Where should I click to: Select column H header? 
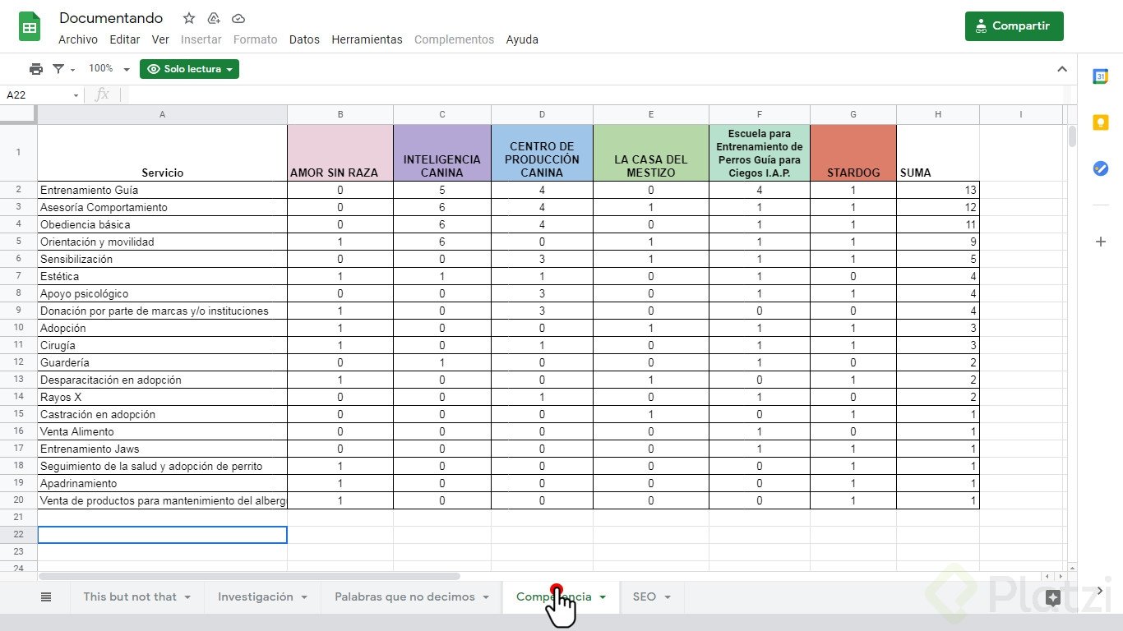[x=938, y=114]
